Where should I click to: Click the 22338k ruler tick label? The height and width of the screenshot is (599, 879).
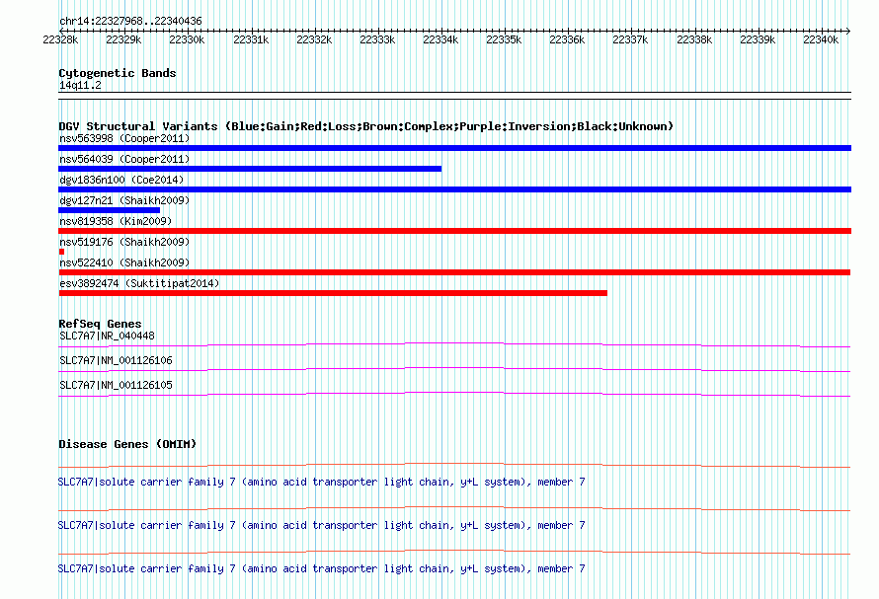(x=694, y=39)
